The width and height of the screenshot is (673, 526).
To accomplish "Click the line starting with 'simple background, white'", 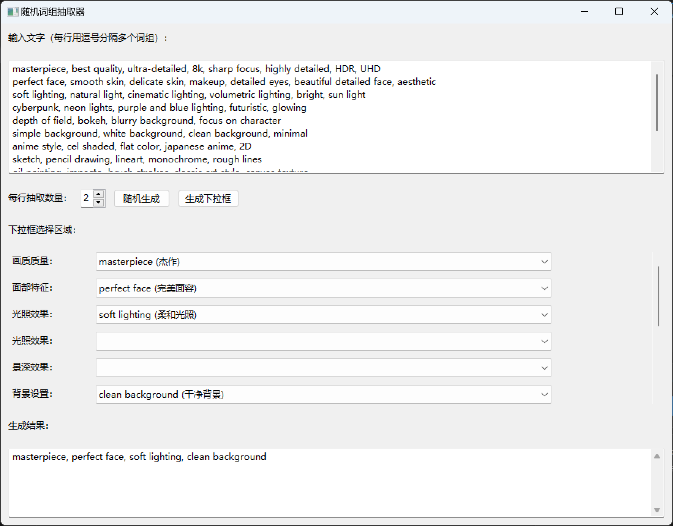I will pos(160,134).
